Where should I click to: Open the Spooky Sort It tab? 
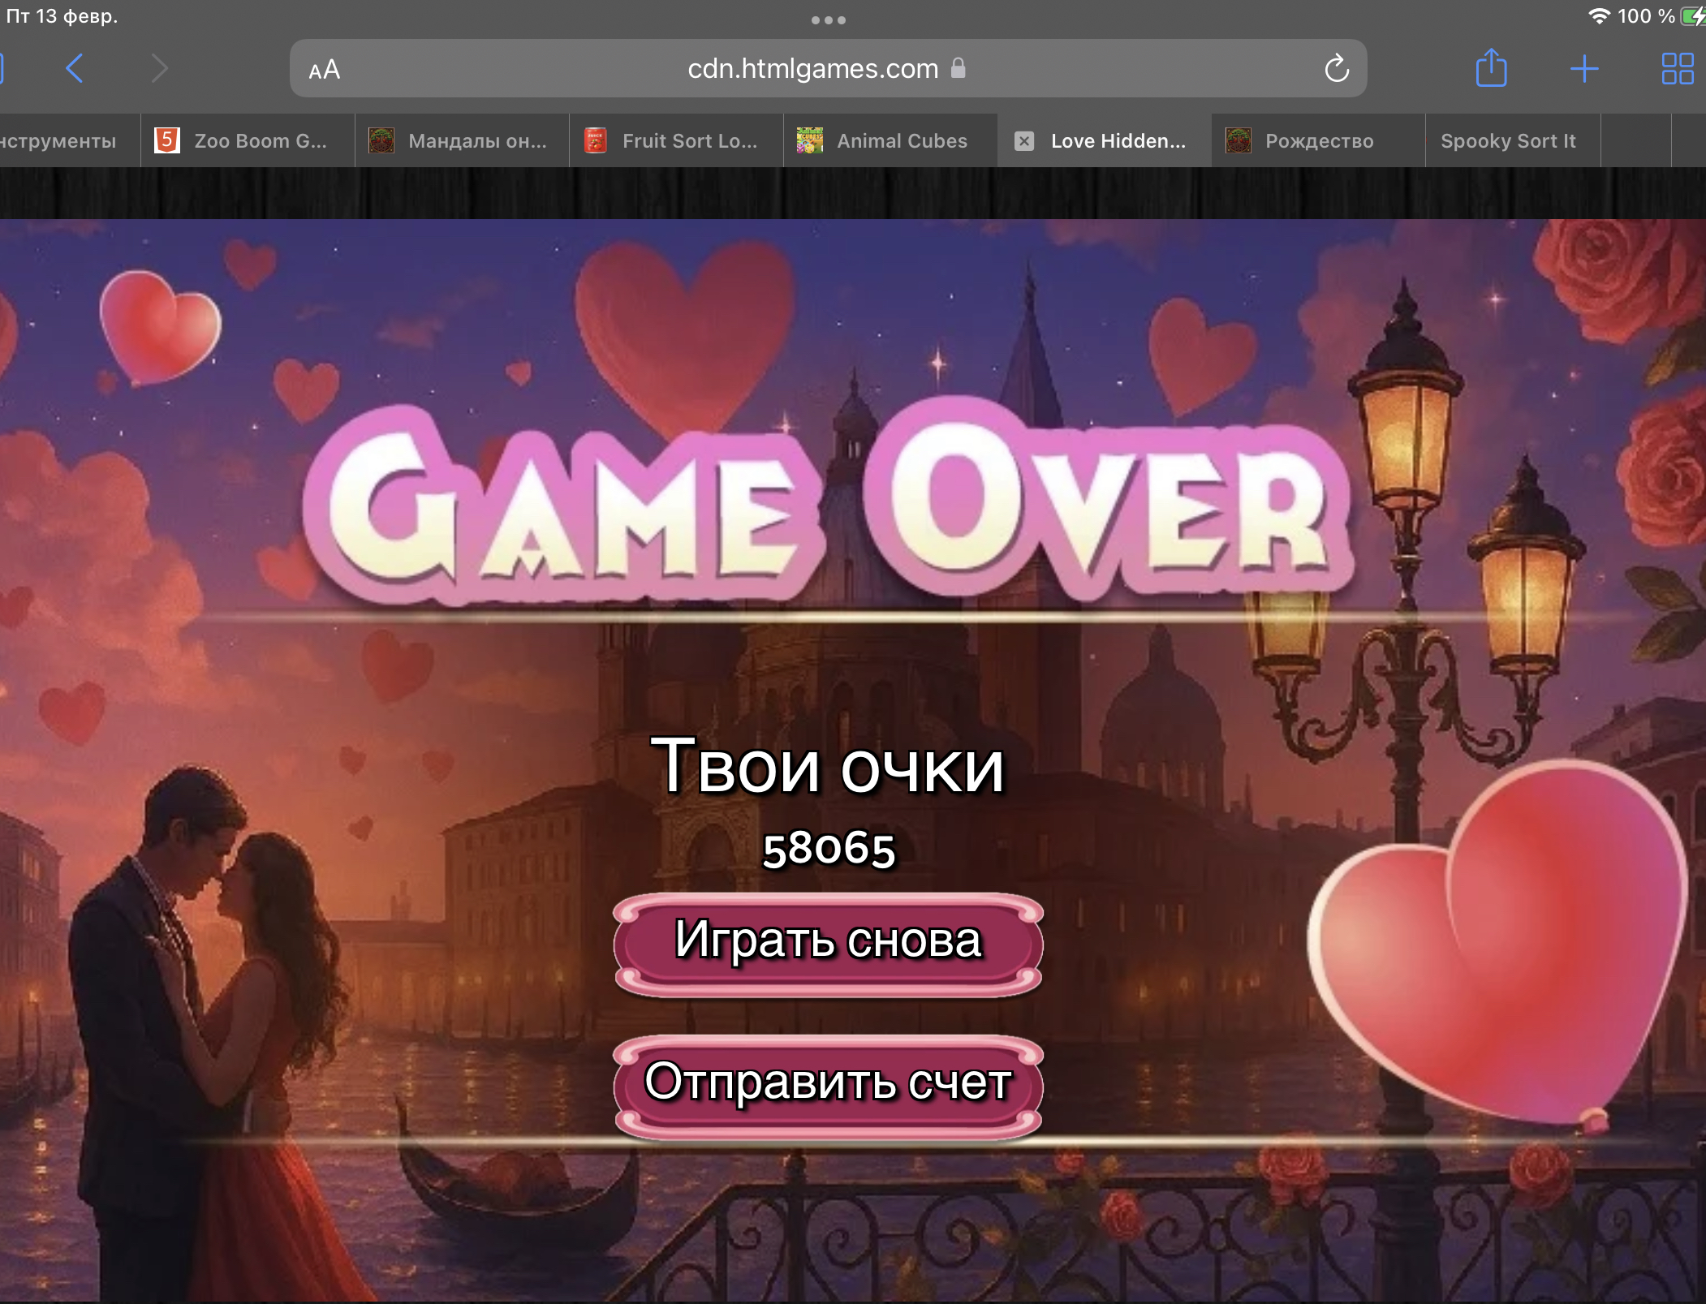[1508, 141]
